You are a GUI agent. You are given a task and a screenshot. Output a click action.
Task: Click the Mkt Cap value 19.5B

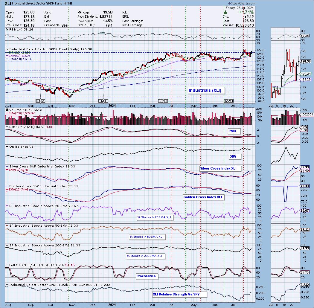[x=108, y=12]
